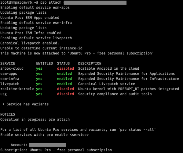
Task: Click the realtime-kernel* service name
Action: tap(17, 89)
